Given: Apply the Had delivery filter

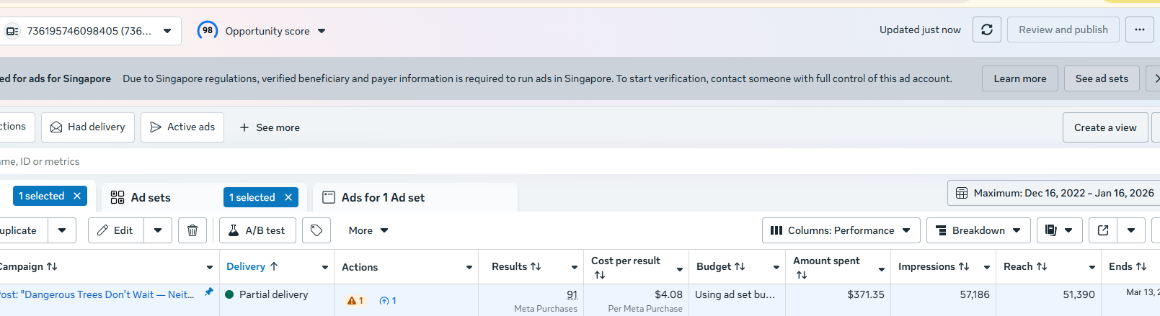Looking at the screenshot, I should click(88, 127).
